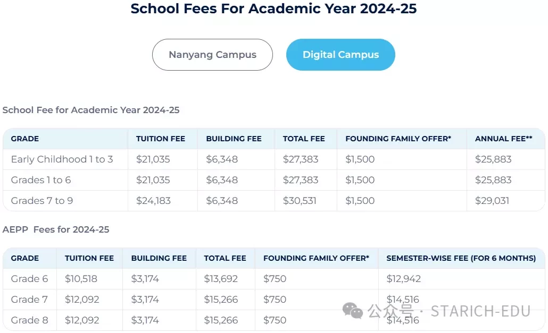This screenshot has width=548, height=333.
Task: Click the WeChat logo icon in watermark
Action: point(353,310)
